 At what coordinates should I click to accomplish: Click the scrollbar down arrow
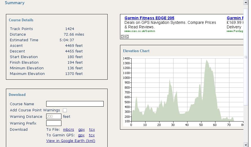click(246, 145)
